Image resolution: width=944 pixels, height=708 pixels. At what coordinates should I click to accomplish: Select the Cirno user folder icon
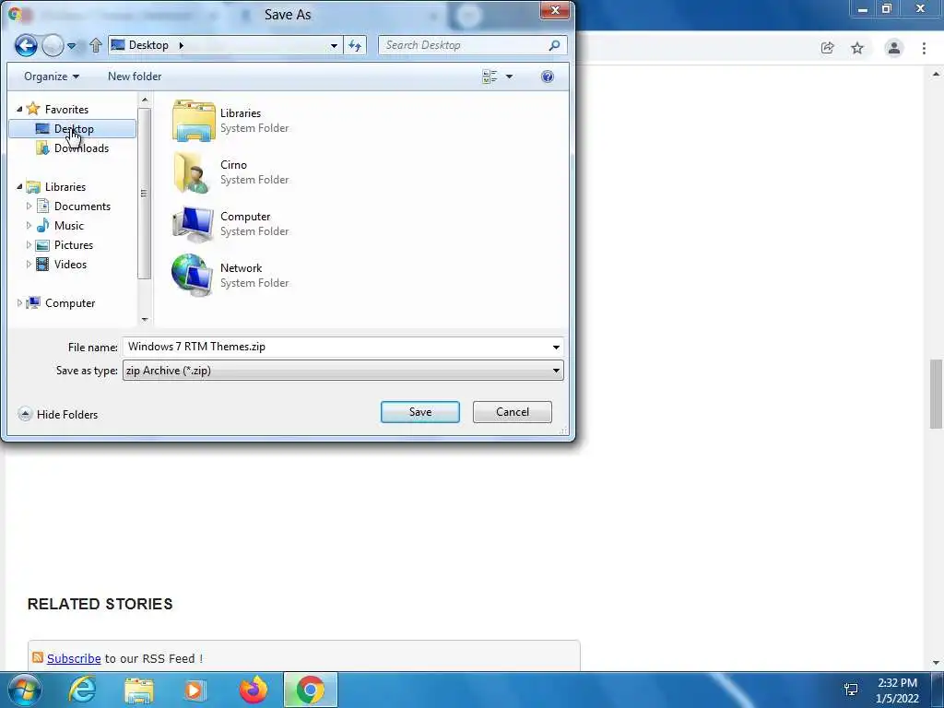point(194,172)
